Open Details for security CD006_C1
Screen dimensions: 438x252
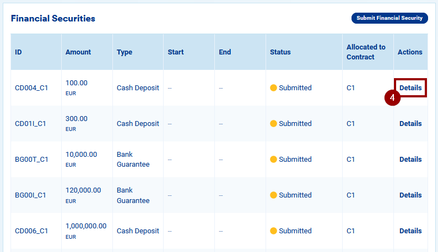point(410,231)
